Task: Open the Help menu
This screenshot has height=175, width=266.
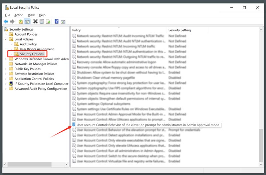Action: pos(42,15)
